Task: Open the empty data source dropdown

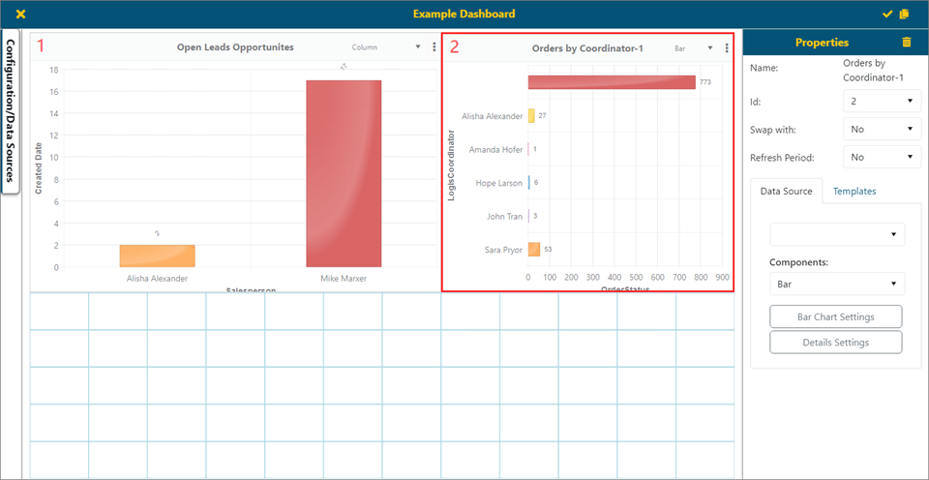Action: pos(837,235)
